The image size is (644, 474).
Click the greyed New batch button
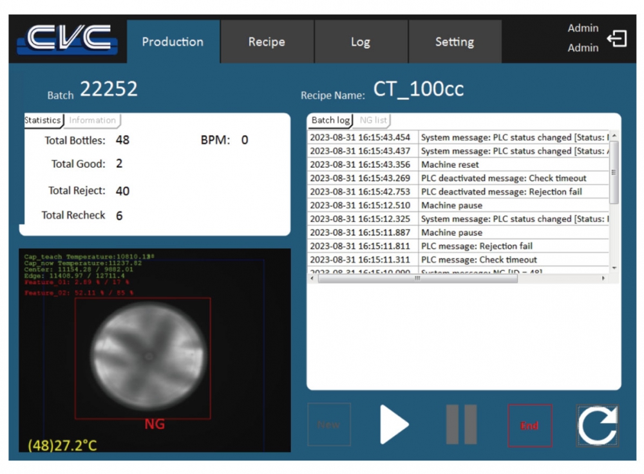[x=328, y=425]
